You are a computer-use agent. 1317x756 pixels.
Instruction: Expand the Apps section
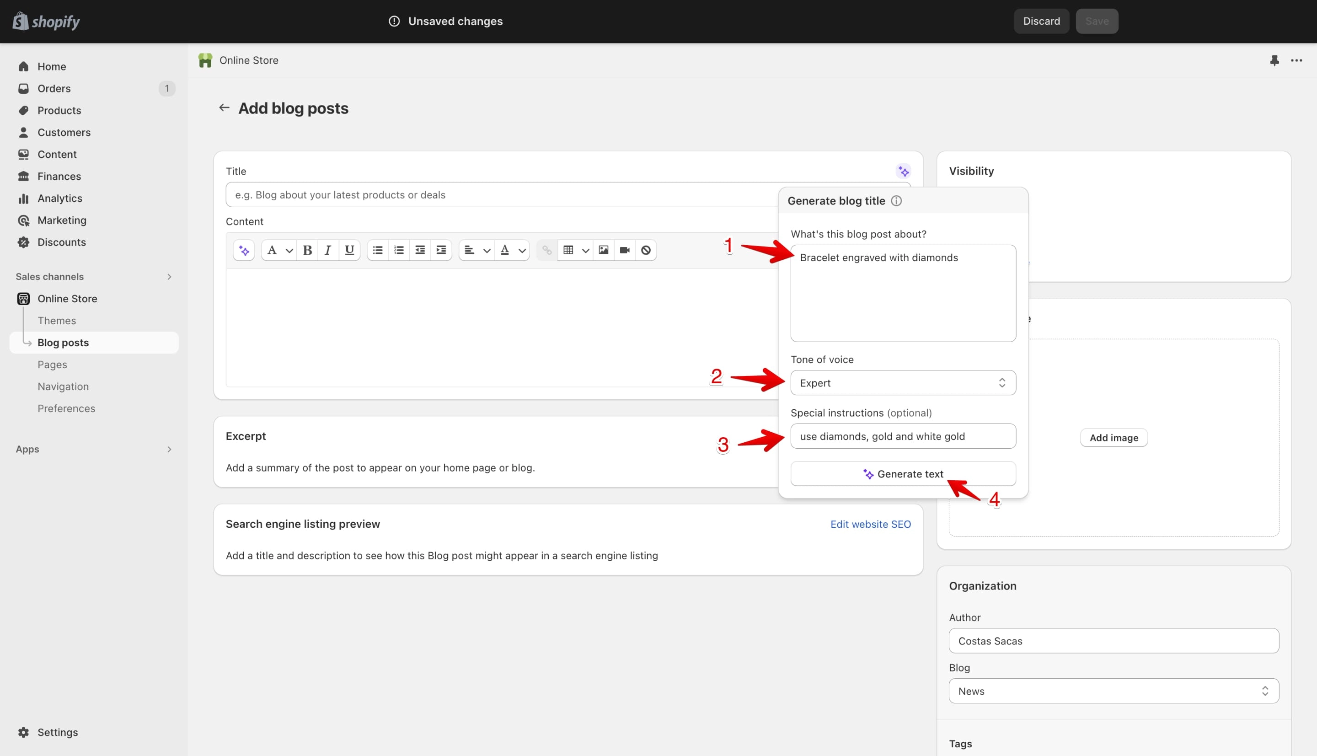pos(169,449)
